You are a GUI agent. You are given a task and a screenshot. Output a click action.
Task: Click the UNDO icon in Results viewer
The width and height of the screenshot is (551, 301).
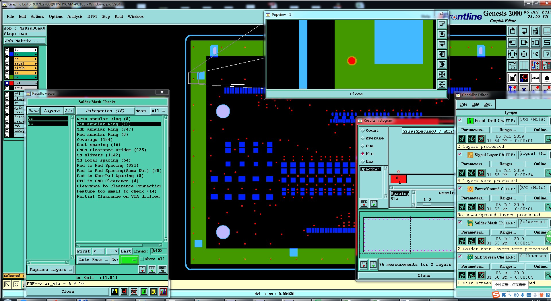162,269
